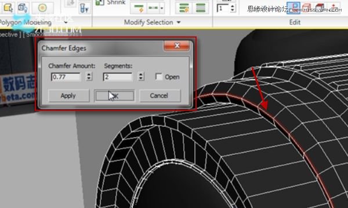Click the dashed green line icon
The height and width of the screenshot is (208, 348).
click(153, 8)
